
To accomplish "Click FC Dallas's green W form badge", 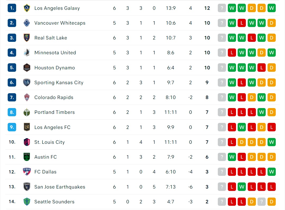I will pyautogui.click(x=272, y=172).
